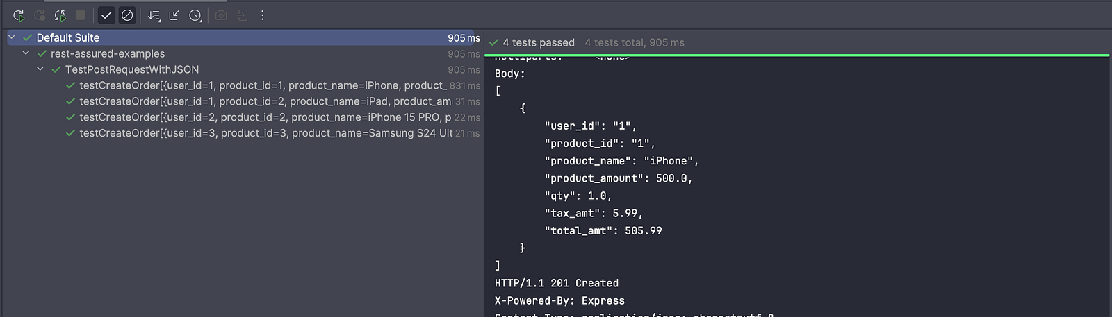Click '4 tests total, 905 ms' summary
This screenshot has height=317, width=1112.
(x=635, y=42)
